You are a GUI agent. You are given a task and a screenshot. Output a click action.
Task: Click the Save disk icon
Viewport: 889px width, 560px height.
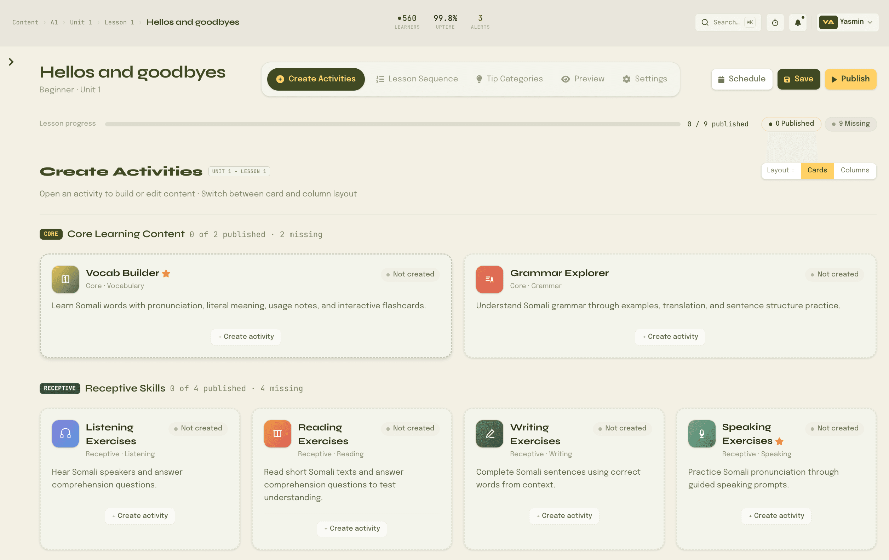(787, 79)
